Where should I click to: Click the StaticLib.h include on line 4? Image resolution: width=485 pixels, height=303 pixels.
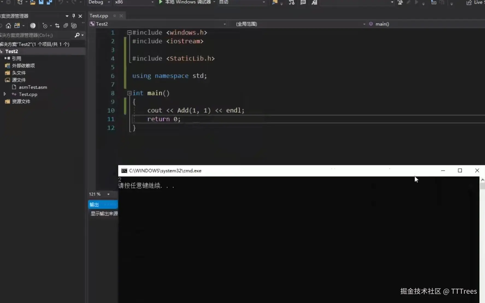(174, 58)
